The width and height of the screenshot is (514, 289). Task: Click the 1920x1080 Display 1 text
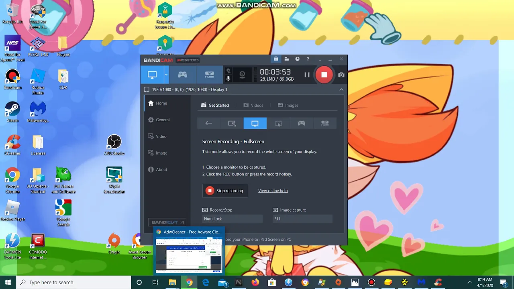click(x=190, y=90)
